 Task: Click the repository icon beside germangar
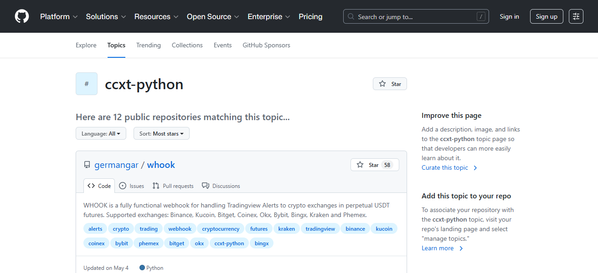(x=87, y=165)
